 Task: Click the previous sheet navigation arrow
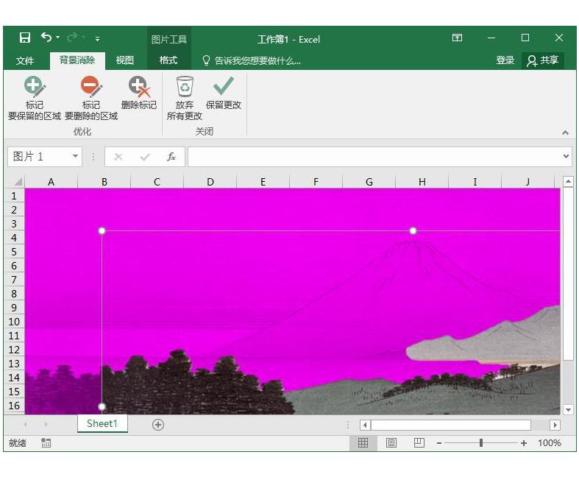point(26,425)
